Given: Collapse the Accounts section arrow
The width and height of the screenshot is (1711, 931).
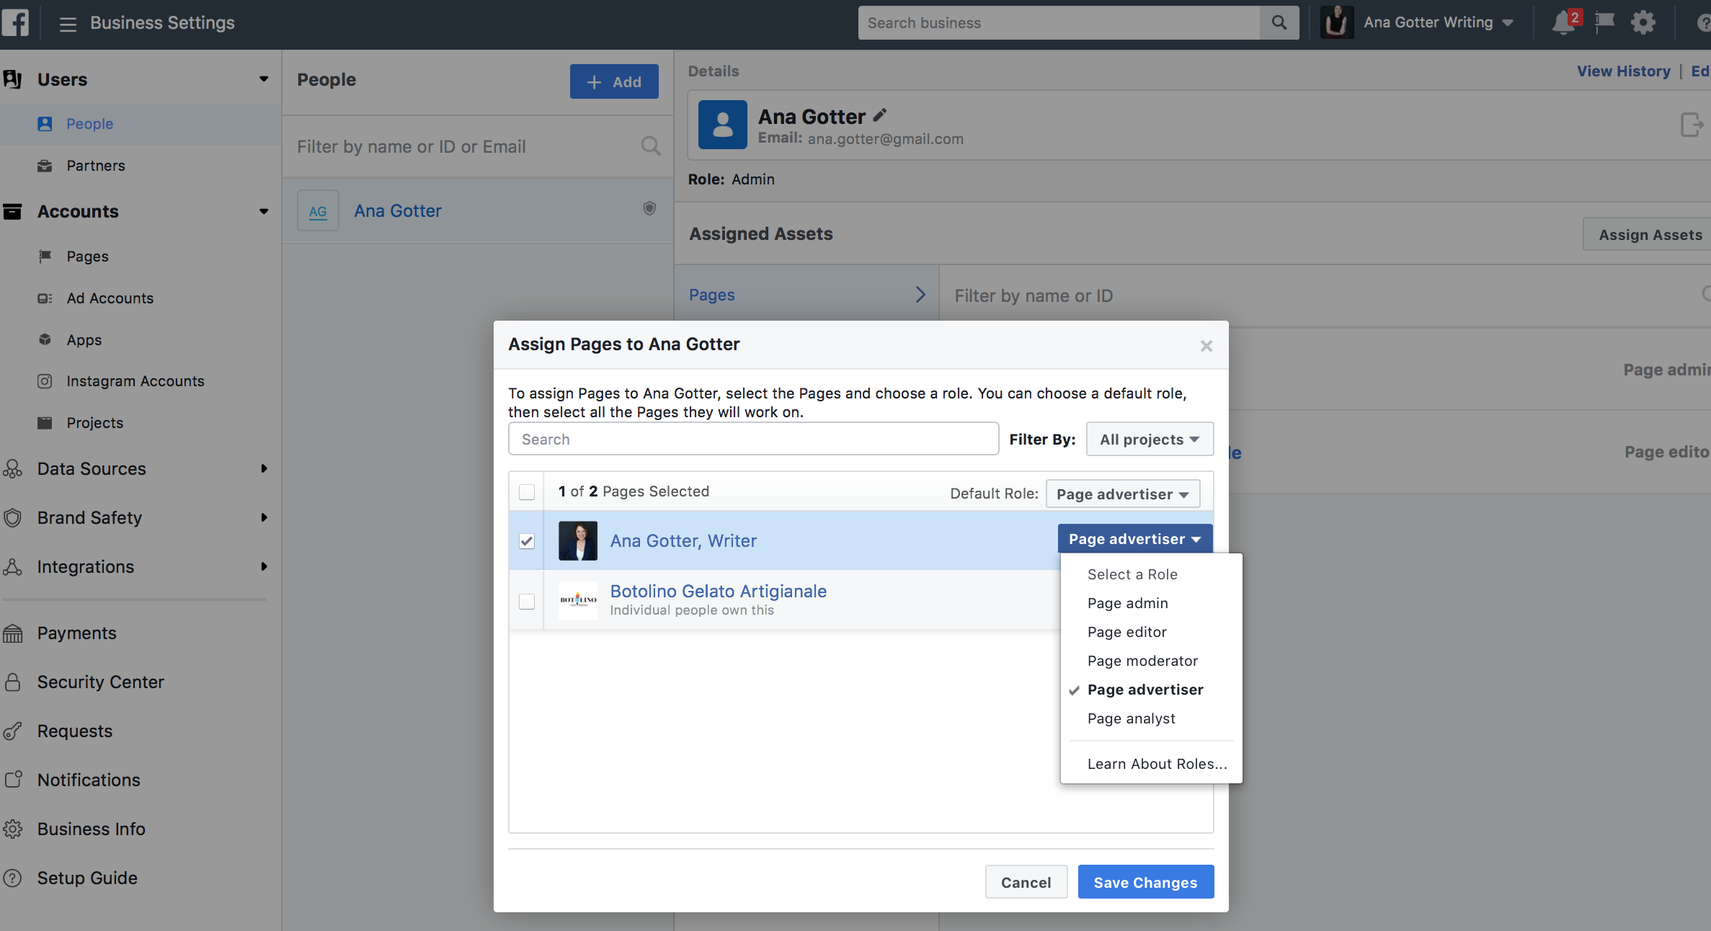Looking at the screenshot, I should (264, 212).
